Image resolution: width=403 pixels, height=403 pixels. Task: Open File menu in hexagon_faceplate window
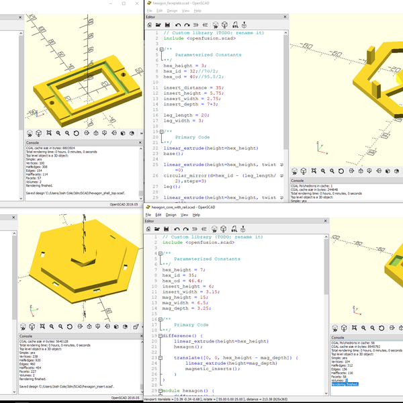click(x=149, y=11)
